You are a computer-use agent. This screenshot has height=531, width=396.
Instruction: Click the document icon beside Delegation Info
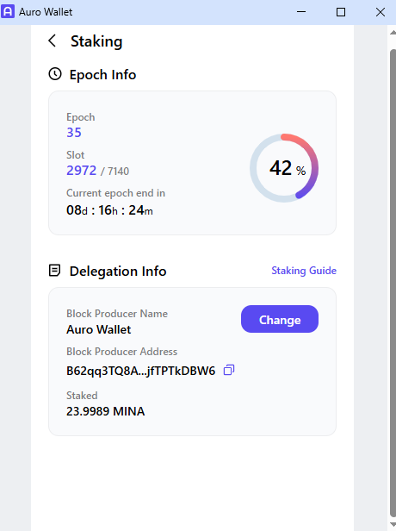55,271
